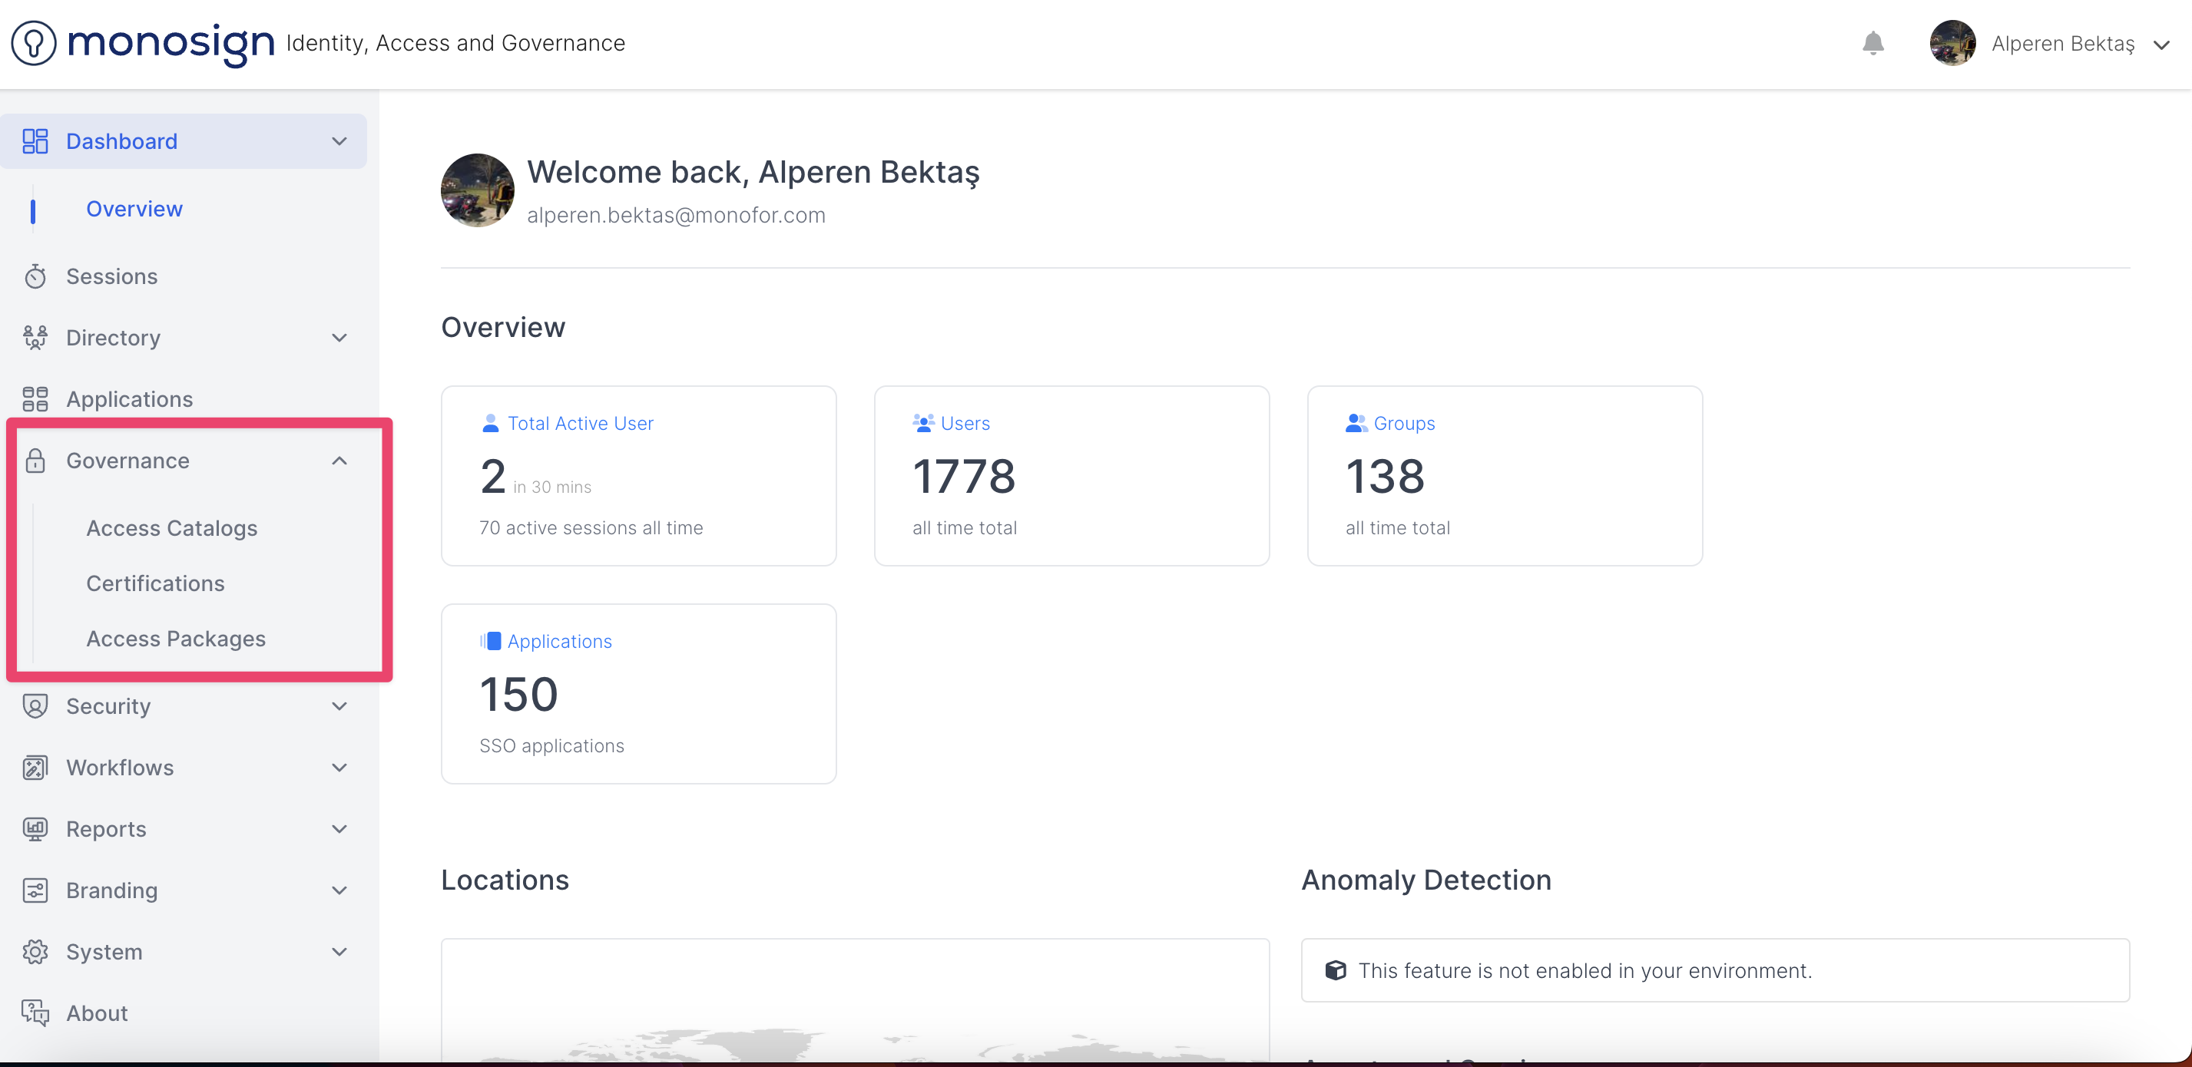Open Access Catalogs under Governance
The width and height of the screenshot is (2192, 1067).
(x=172, y=528)
